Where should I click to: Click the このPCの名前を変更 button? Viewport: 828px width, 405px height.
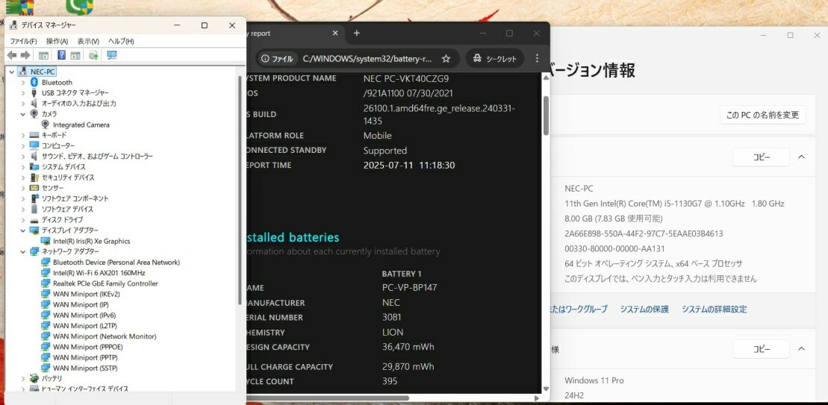pyautogui.click(x=762, y=115)
